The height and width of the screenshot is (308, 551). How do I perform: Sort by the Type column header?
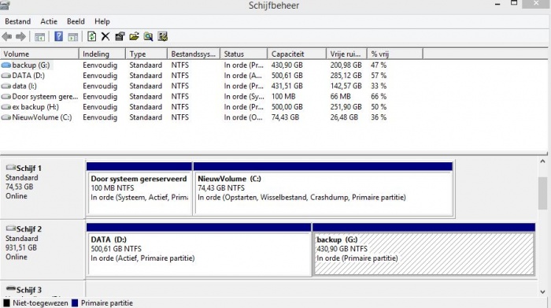tap(146, 54)
